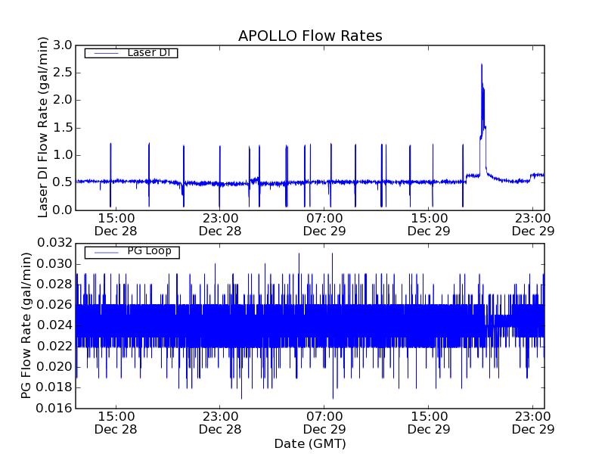Click the 0.0 tick label on y-axis

(63, 210)
